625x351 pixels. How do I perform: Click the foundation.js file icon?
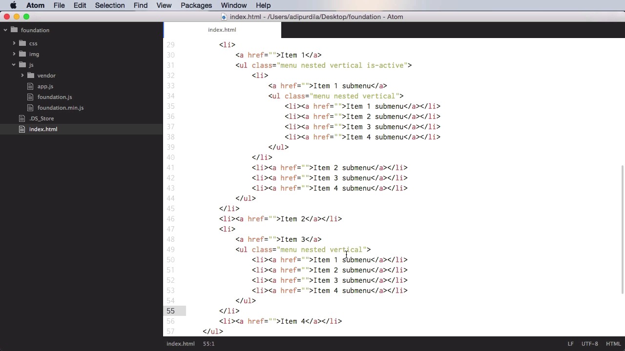(31, 97)
